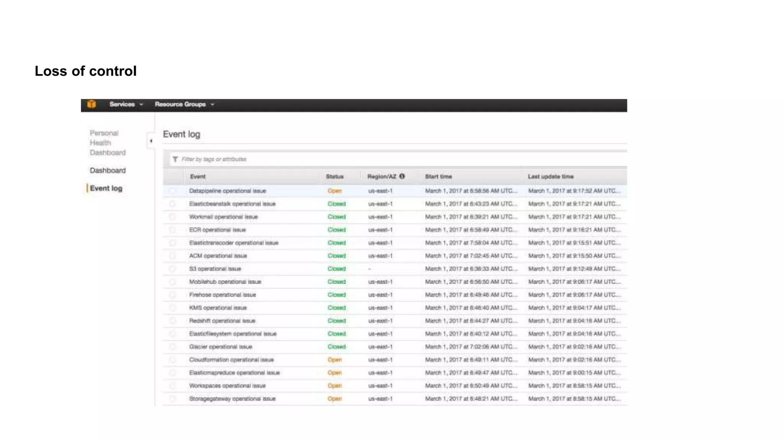
Task: Click Personal Health Dashboard sidebar title
Action: pyautogui.click(x=107, y=143)
